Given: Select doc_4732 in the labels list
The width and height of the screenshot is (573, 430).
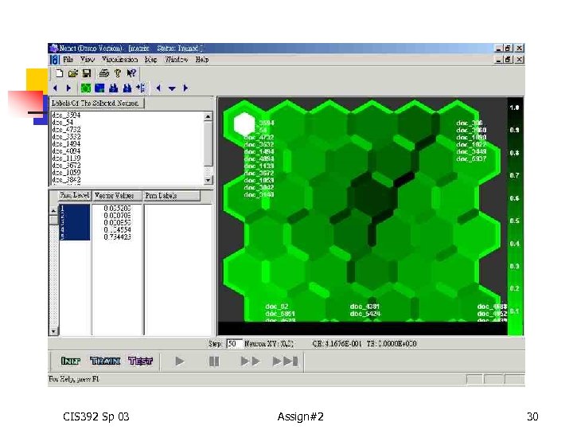Looking at the screenshot, I should (66, 130).
